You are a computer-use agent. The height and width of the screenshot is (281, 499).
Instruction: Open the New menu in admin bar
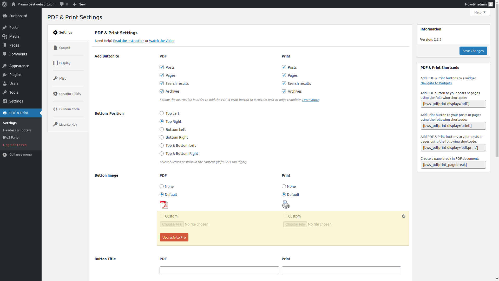[79, 4]
